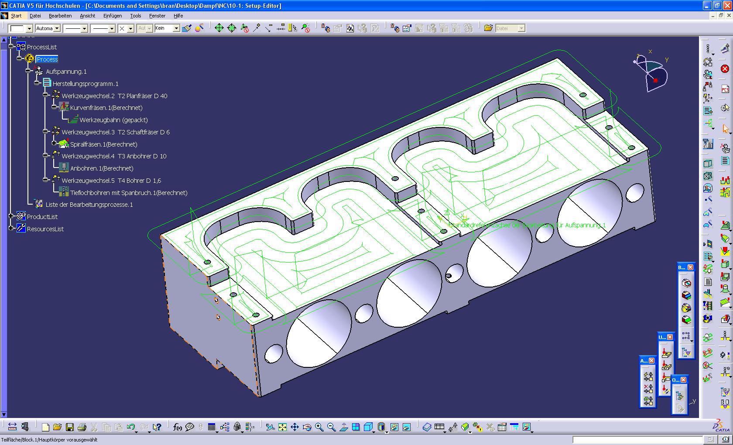Save using the floppy disk icon
The width and height of the screenshot is (733, 445).
pos(69,427)
